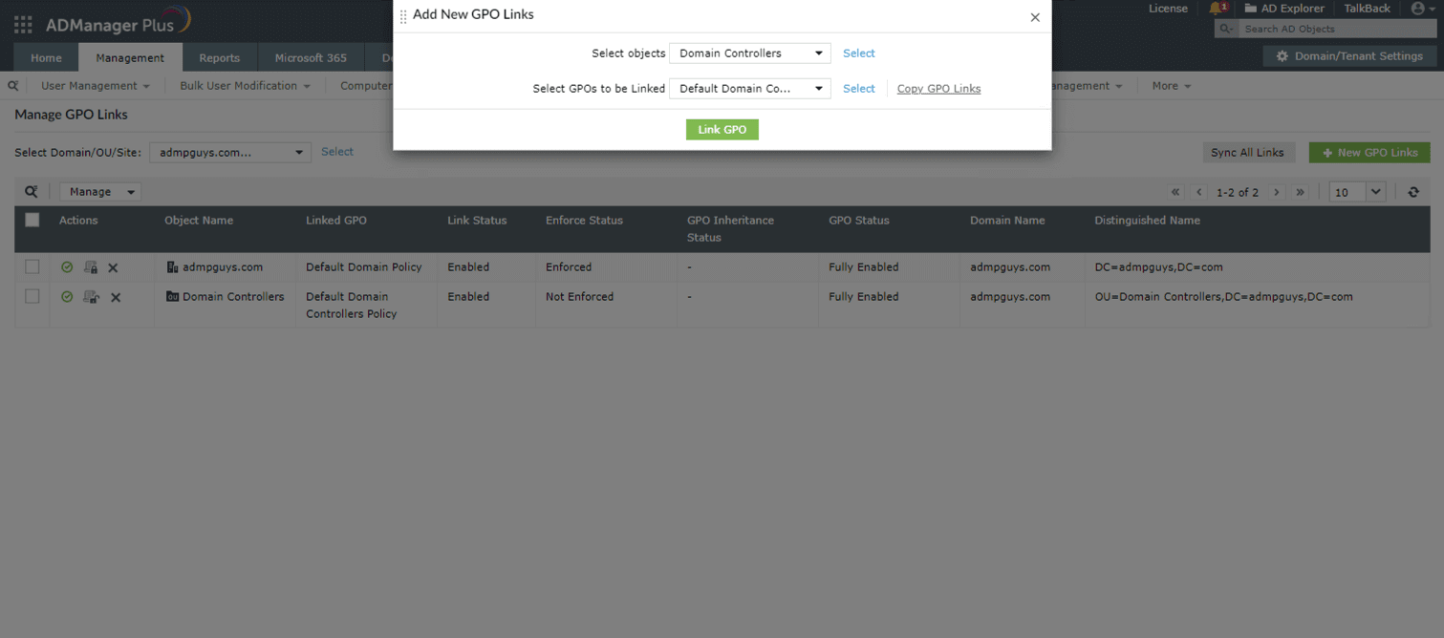Remove the admpguys.com GPO link
Image resolution: width=1444 pixels, height=638 pixels.
(113, 268)
